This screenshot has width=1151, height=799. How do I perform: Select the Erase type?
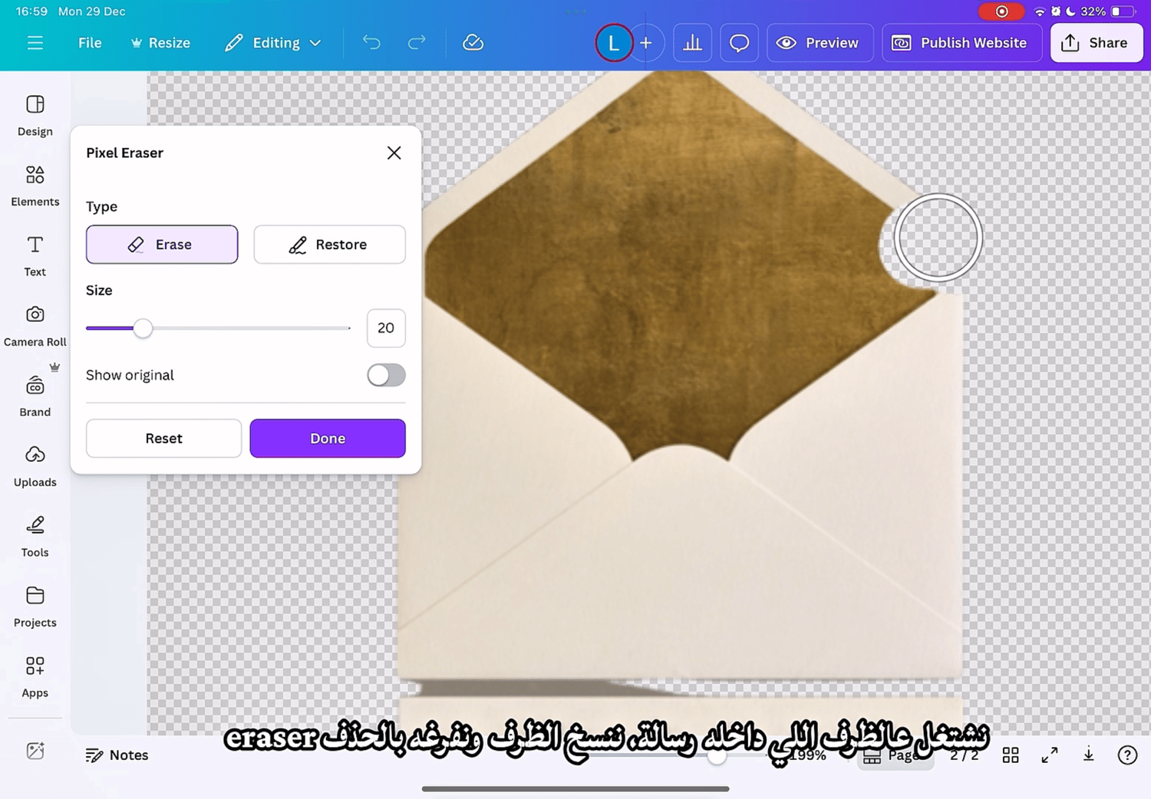pos(162,245)
